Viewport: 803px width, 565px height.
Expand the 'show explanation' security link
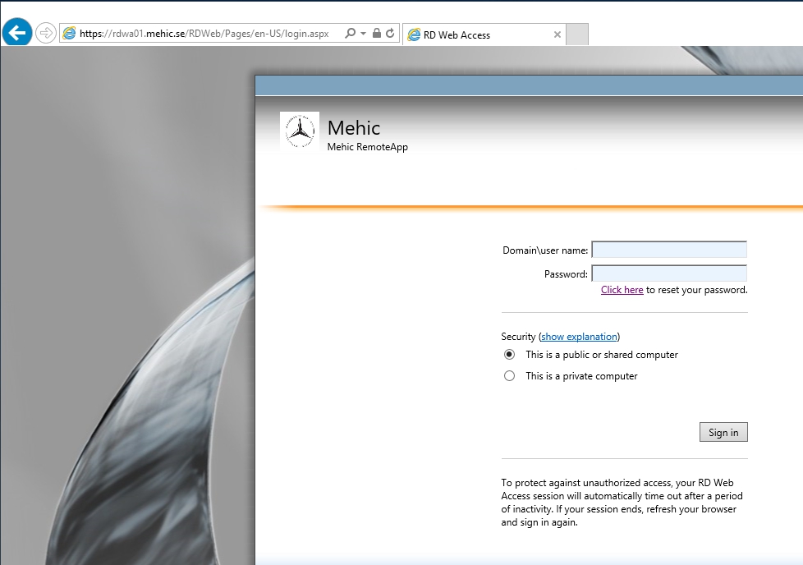click(x=579, y=337)
